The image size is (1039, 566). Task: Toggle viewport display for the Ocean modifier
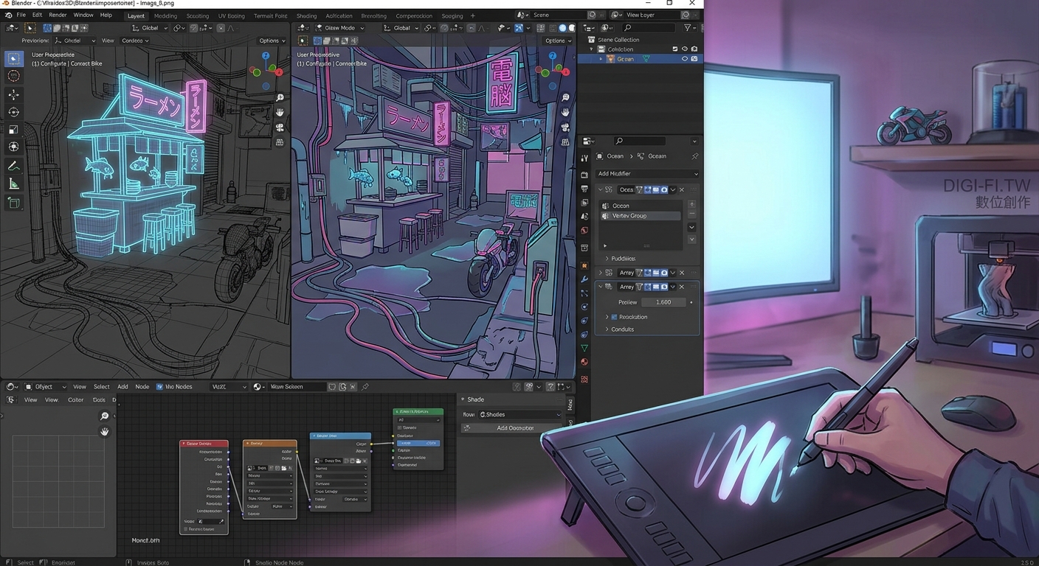tap(655, 189)
